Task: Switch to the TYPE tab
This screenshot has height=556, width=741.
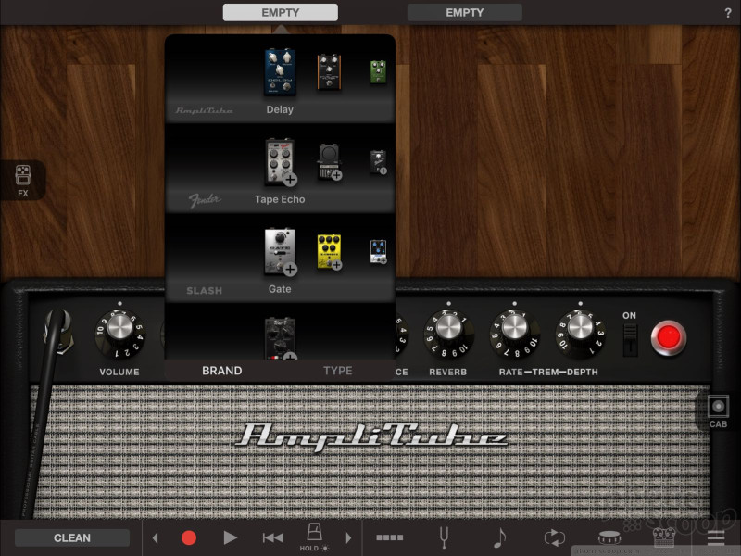Action: (x=338, y=371)
